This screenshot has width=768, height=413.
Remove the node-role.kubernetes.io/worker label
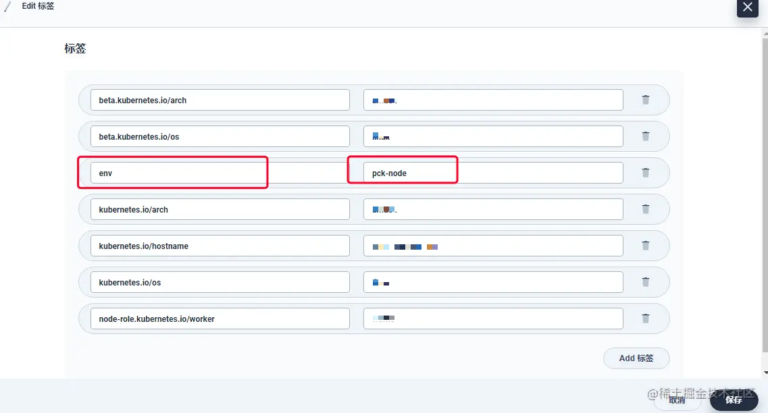646,319
